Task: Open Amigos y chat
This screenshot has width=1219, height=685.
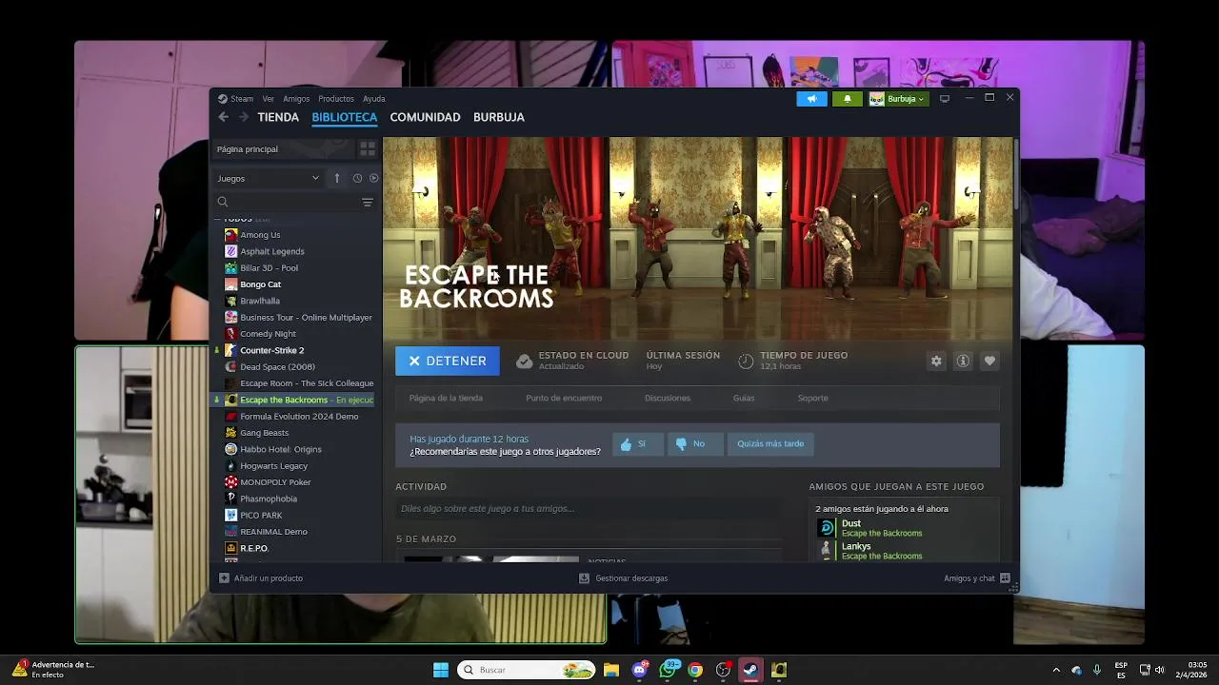Action: (977, 578)
